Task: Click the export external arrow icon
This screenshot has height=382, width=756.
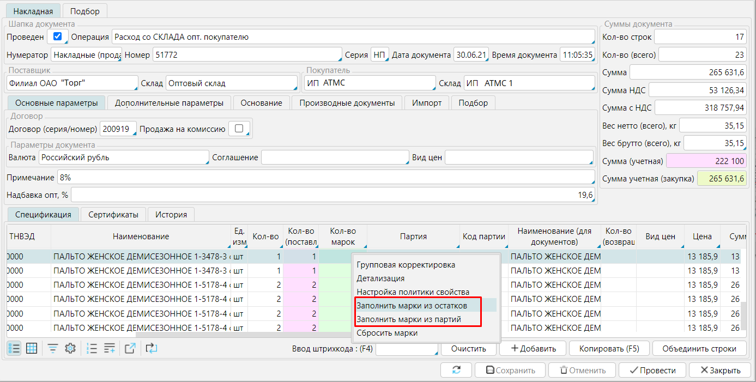Action: pyautogui.click(x=130, y=349)
